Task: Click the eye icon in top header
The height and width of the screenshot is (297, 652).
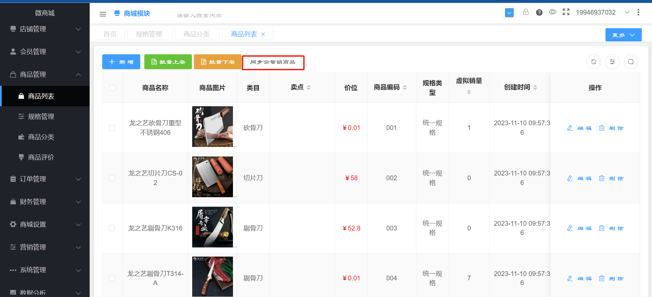Action: point(553,12)
